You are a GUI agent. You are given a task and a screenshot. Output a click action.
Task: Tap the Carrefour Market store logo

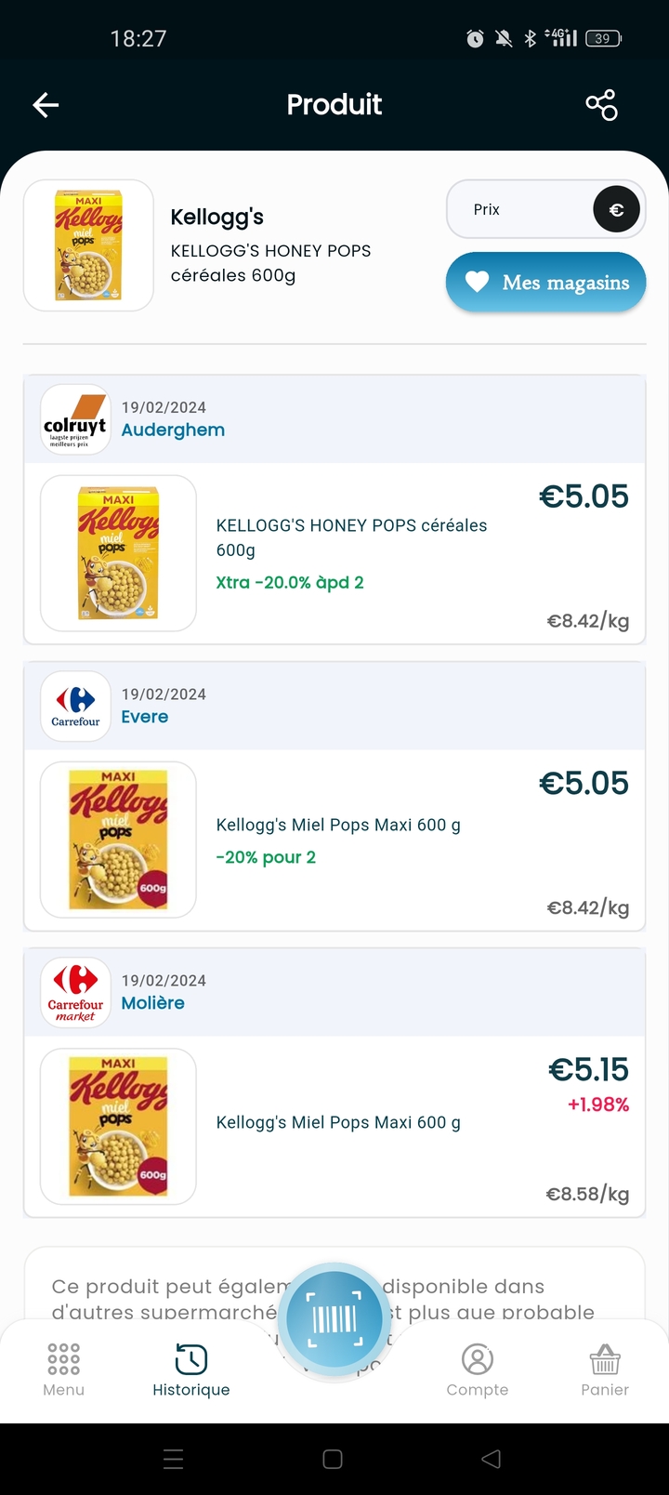point(75,993)
